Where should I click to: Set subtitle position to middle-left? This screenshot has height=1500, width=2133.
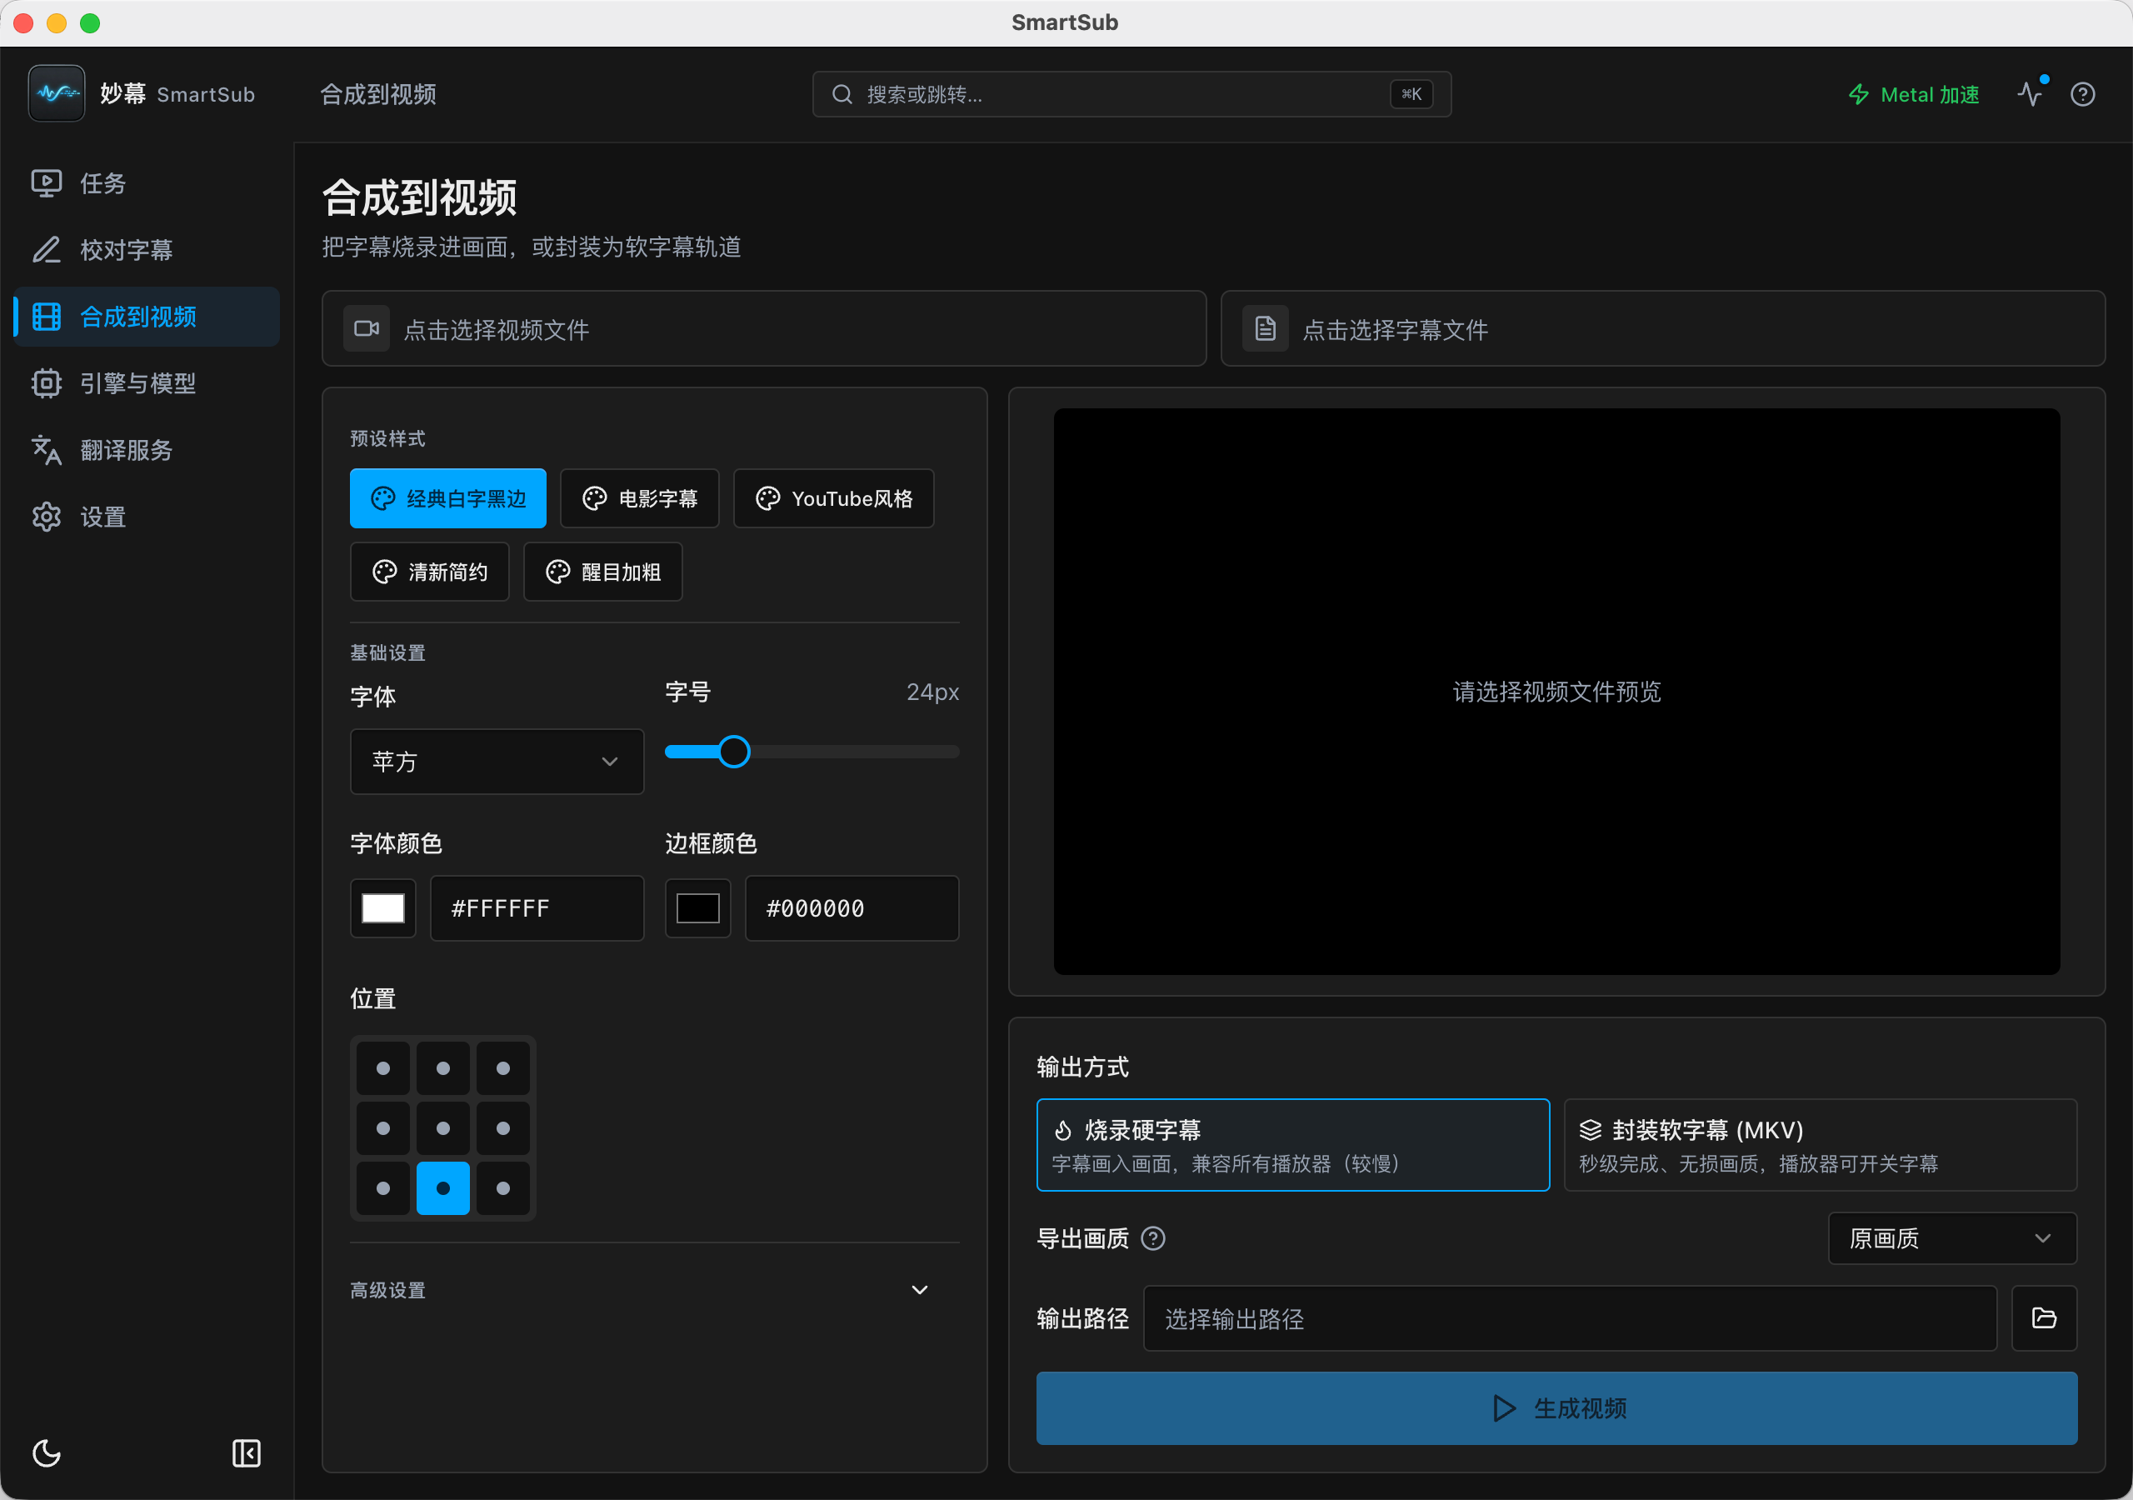(x=382, y=1128)
